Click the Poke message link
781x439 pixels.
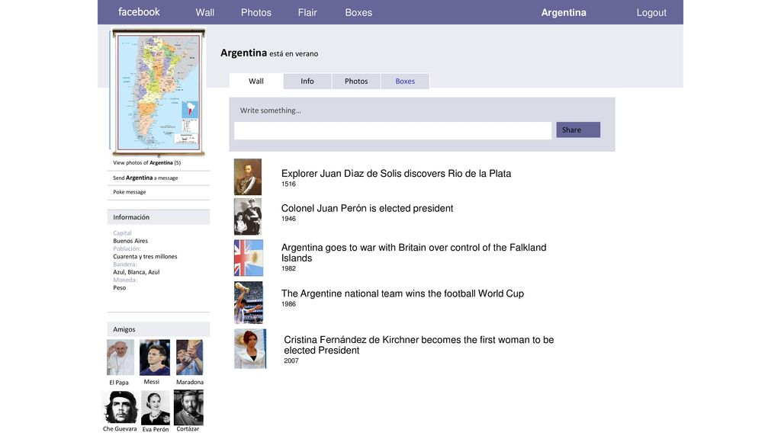pyautogui.click(x=129, y=192)
